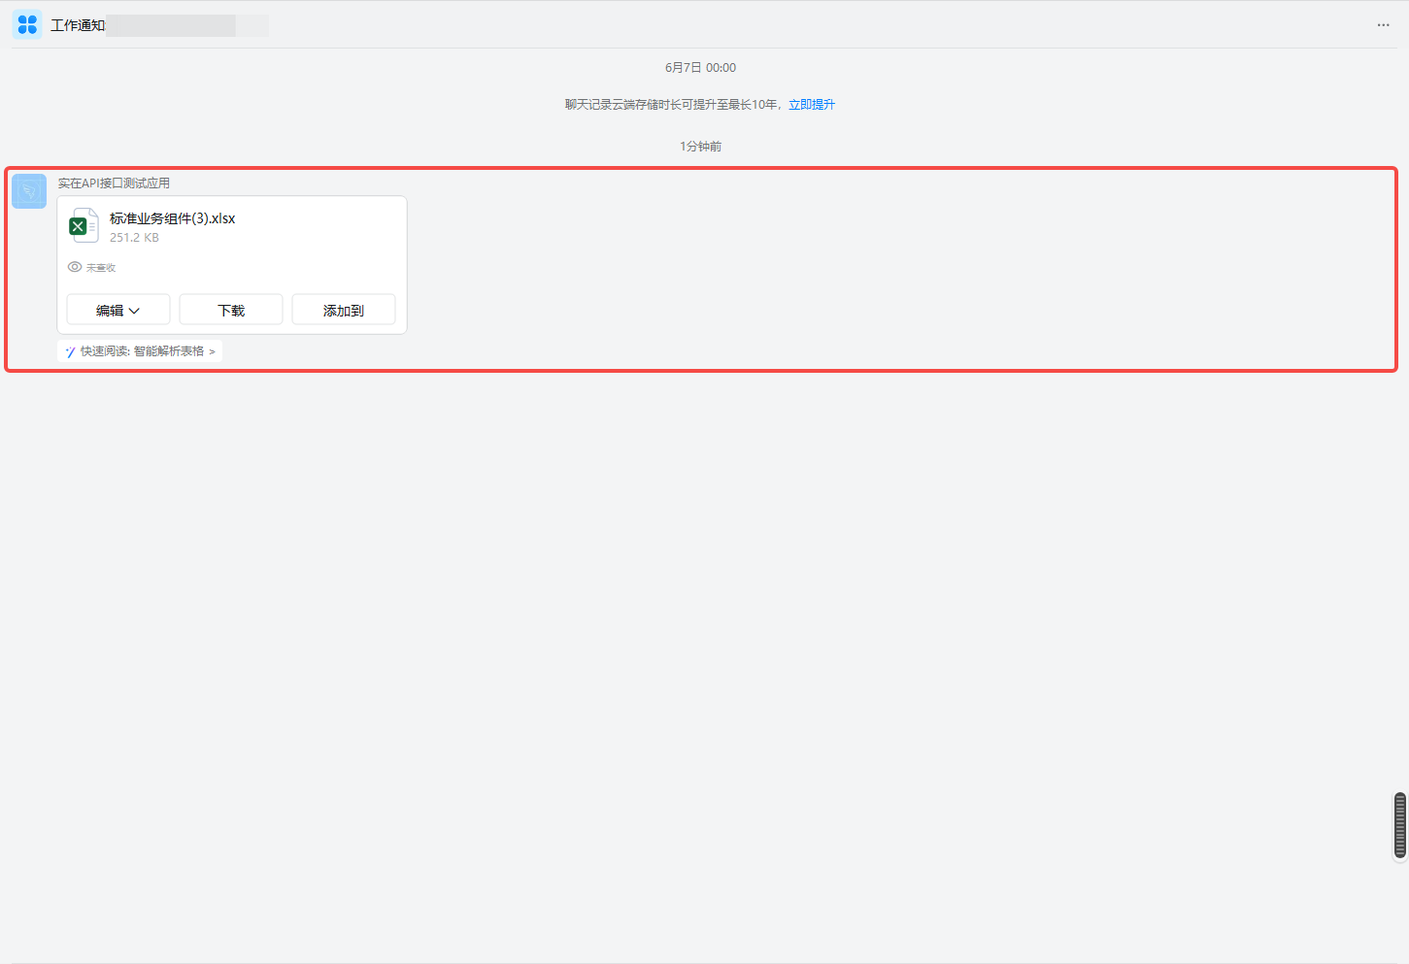
Task: Click the vertical scrollbar handle on right
Action: point(1399,826)
